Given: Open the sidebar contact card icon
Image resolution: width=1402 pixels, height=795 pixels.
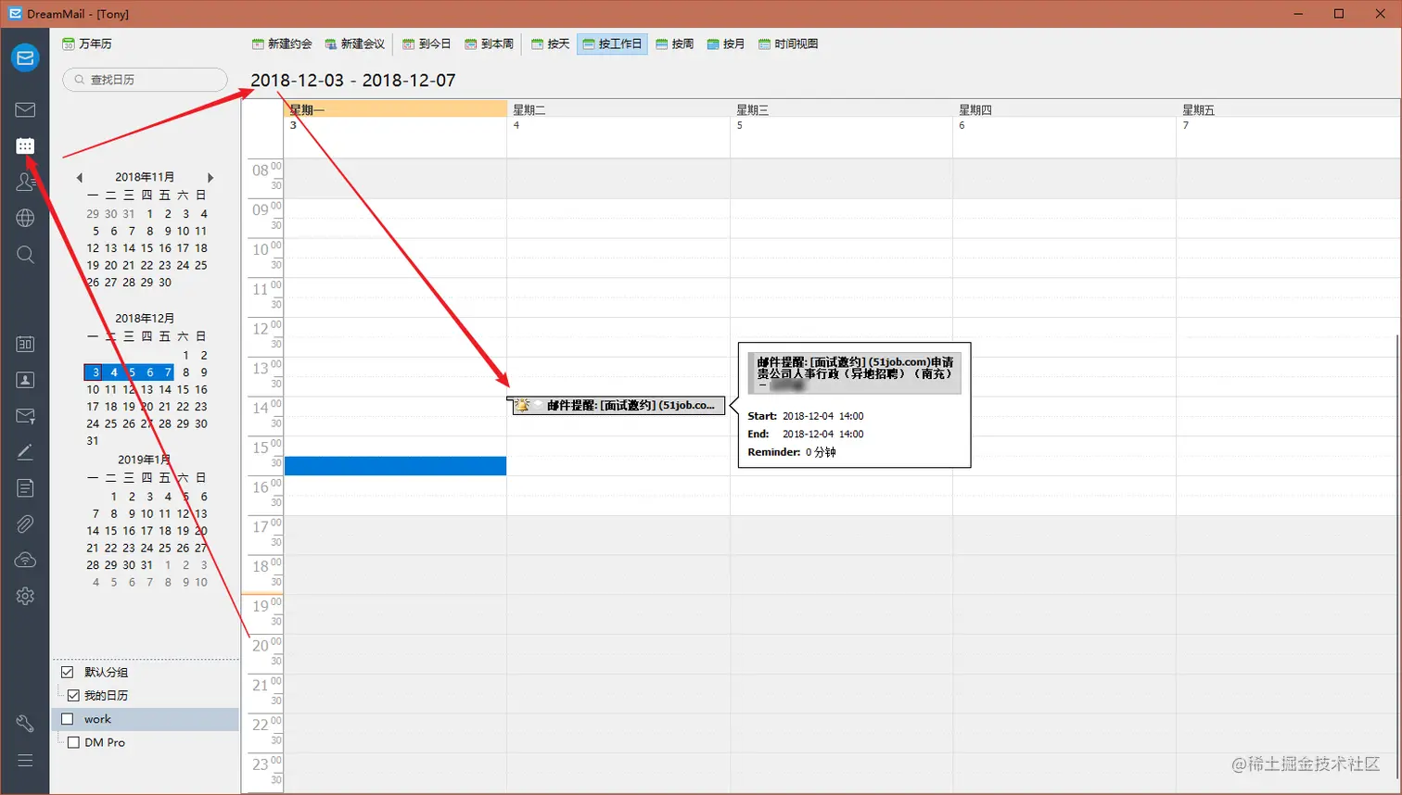Looking at the screenshot, I should click(25, 380).
